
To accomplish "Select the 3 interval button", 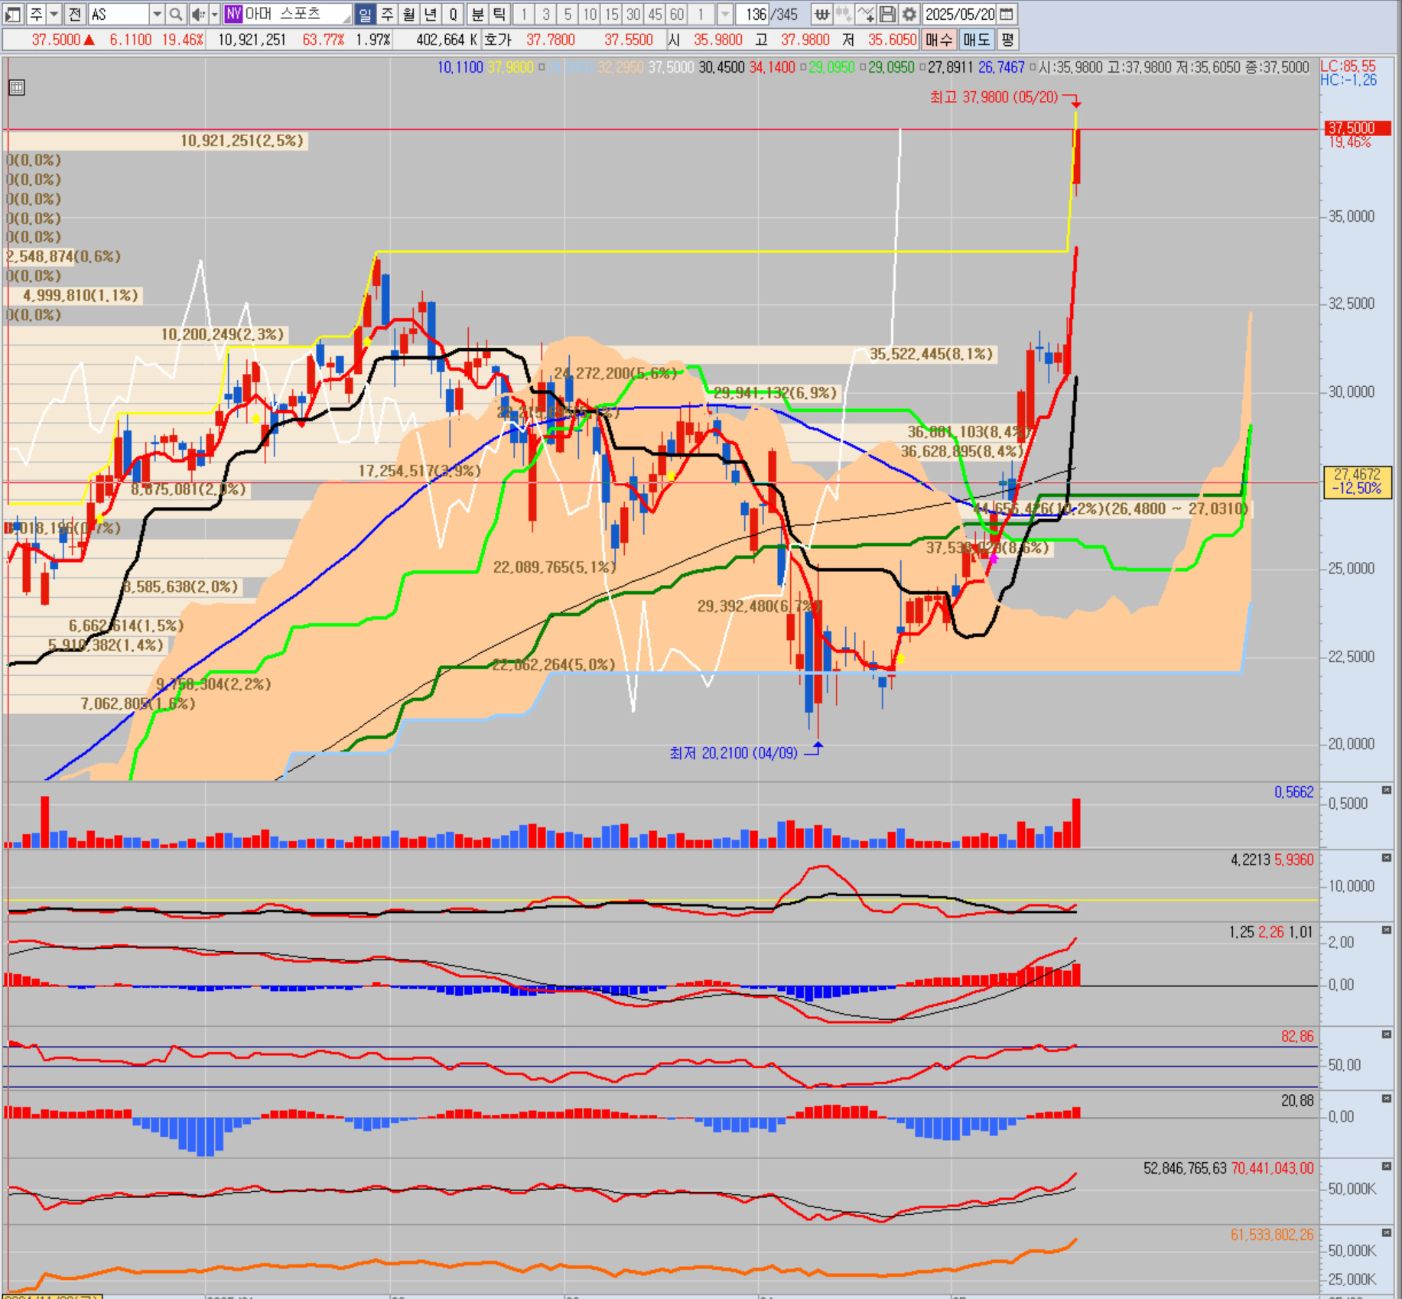I will tap(545, 14).
